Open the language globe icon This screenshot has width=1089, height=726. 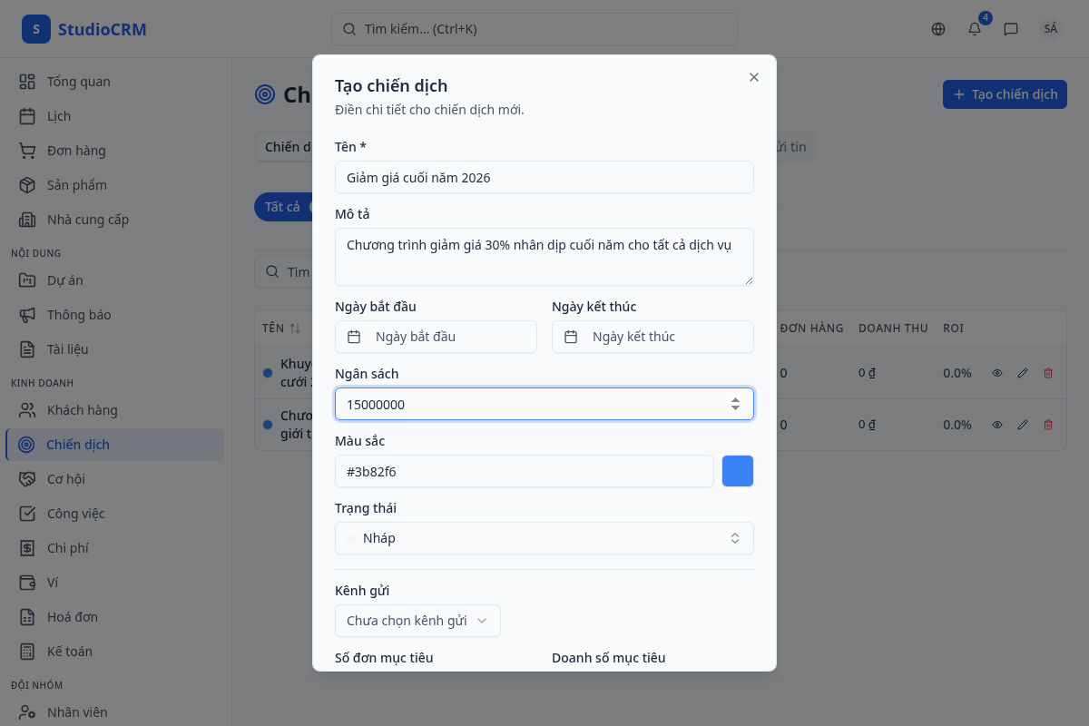[x=938, y=29]
